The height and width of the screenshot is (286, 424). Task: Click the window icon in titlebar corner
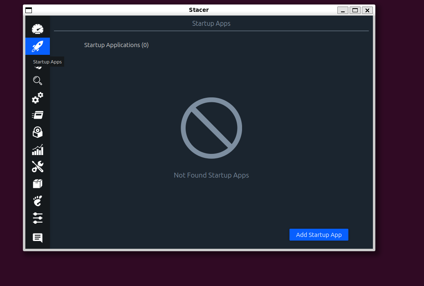click(x=29, y=10)
